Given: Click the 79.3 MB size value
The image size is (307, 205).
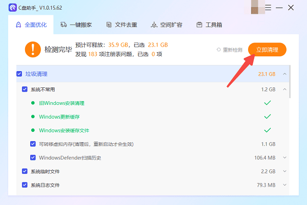Looking at the screenshot, I should pyautogui.click(x=266, y=185).
